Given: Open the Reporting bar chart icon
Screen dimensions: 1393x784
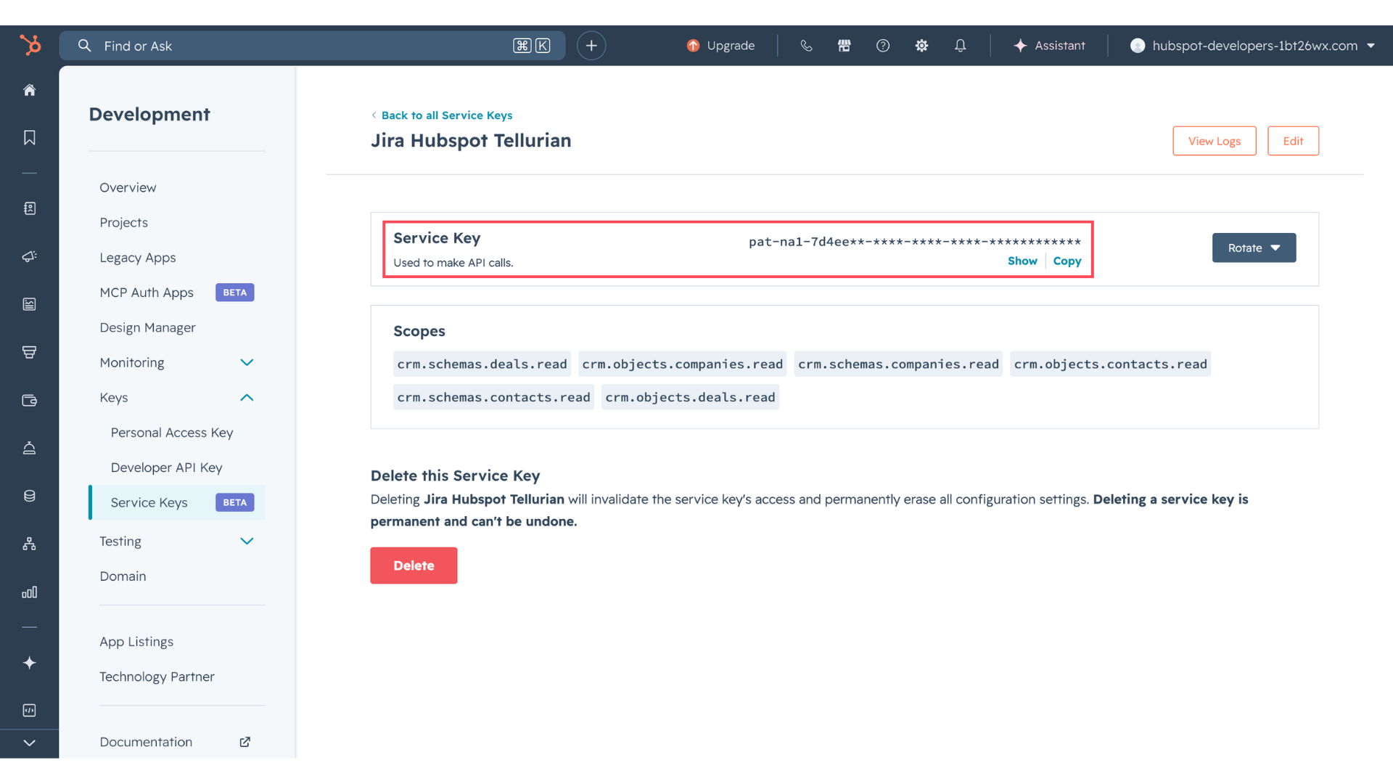Looking at the screenshot, I should [29, 592].
